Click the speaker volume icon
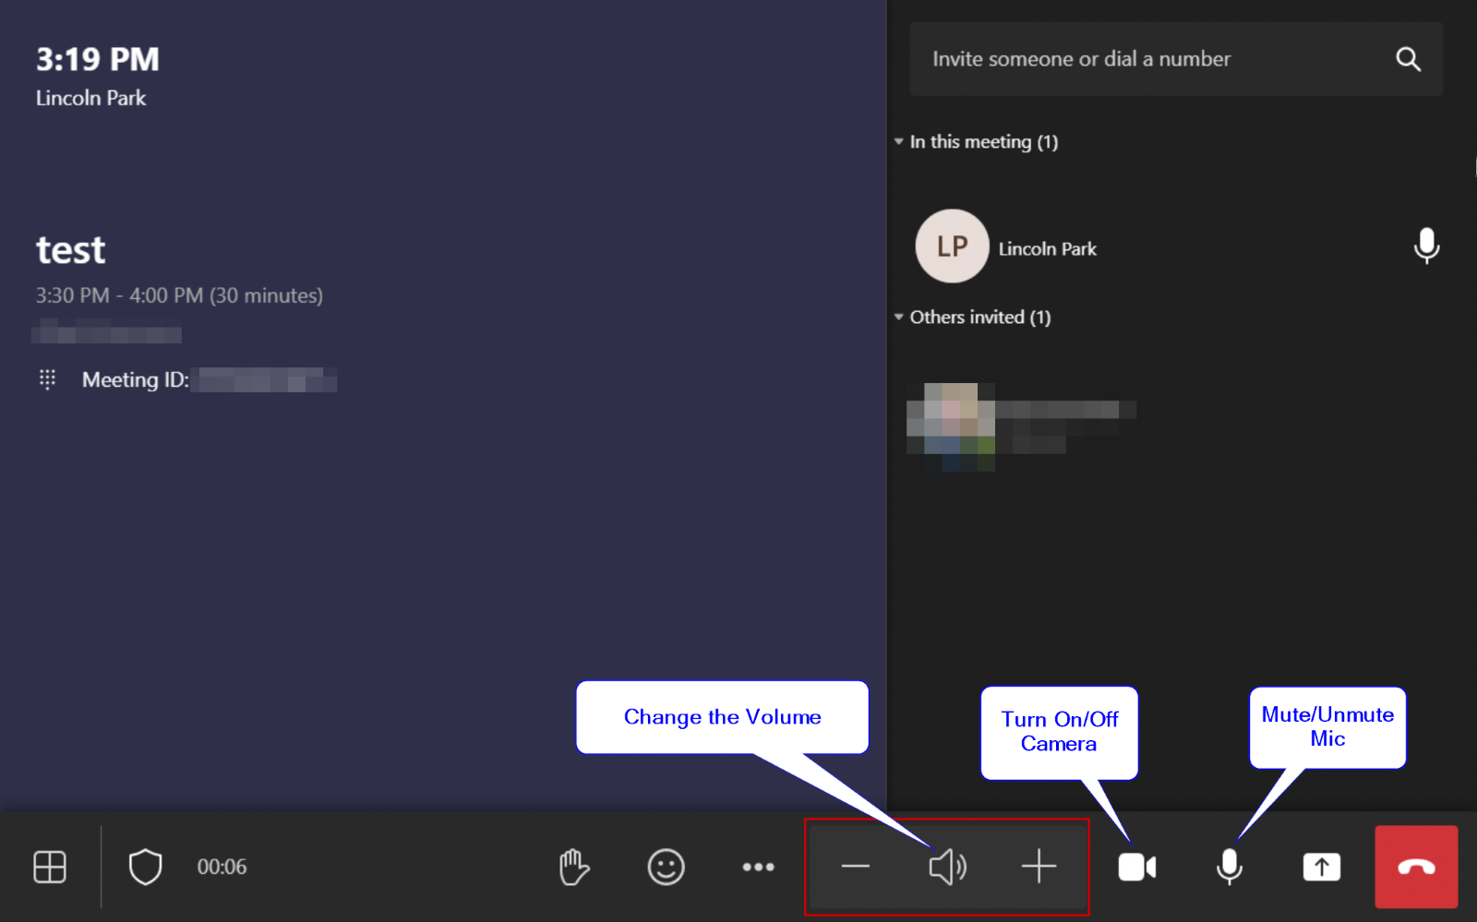The width and height of the screenshot is (1477, 922). 947,867
